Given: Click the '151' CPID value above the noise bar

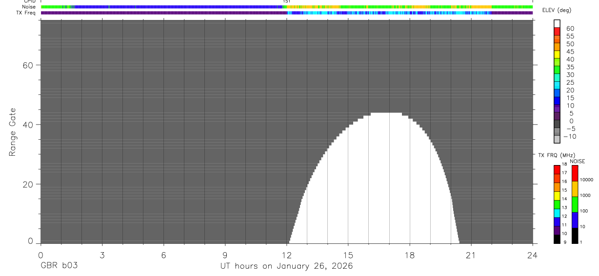Looking at the screenshot, I should point(287,1).
